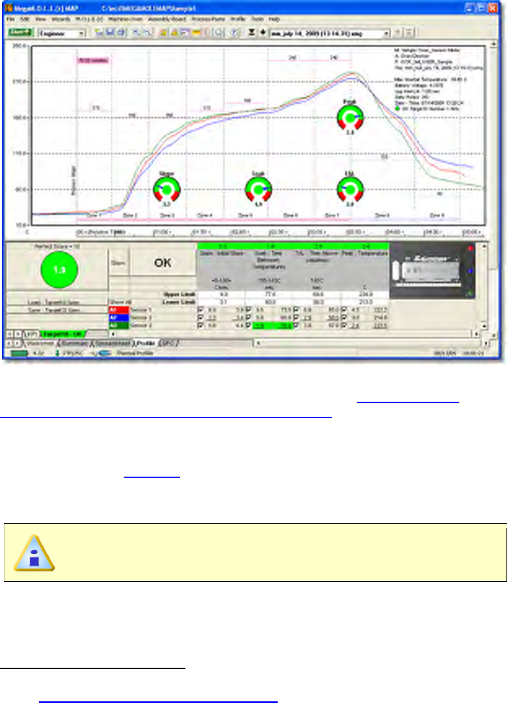Click the green 1.3 score circle
This screenshot has height=703, width=507.
(x=59, y=269)
